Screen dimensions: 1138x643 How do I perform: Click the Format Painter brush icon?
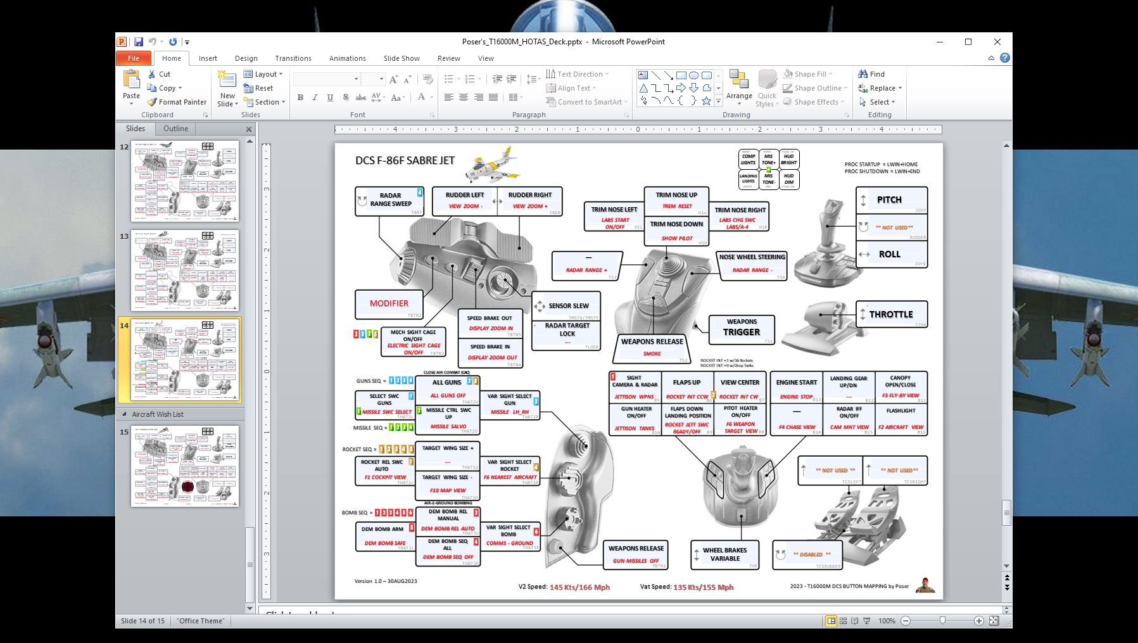pos(152,102)
